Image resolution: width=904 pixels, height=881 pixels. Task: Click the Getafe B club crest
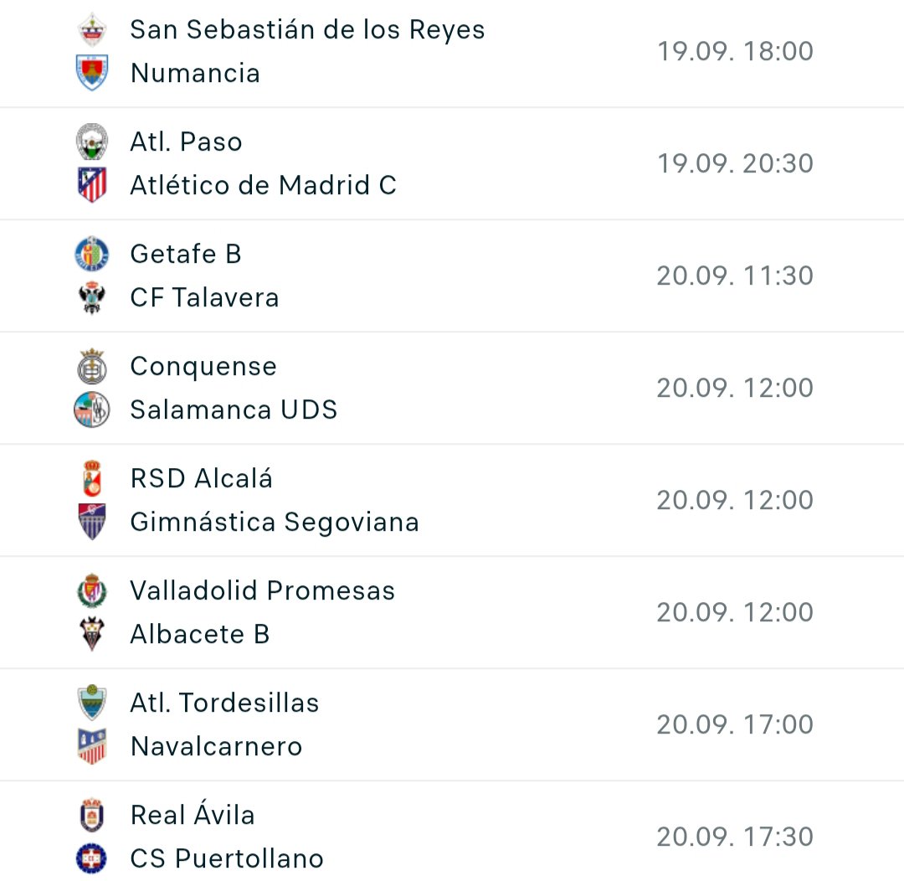pyautogui.click(x=92, y=254)
